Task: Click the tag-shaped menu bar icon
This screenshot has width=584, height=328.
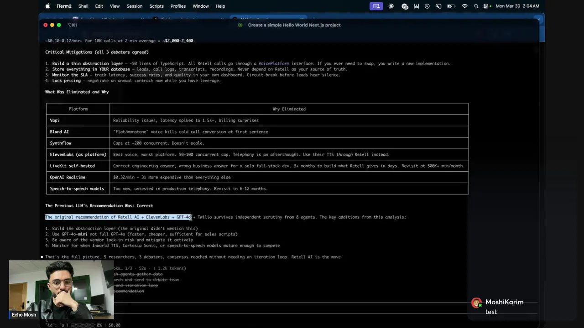Action: click(438, 6)
